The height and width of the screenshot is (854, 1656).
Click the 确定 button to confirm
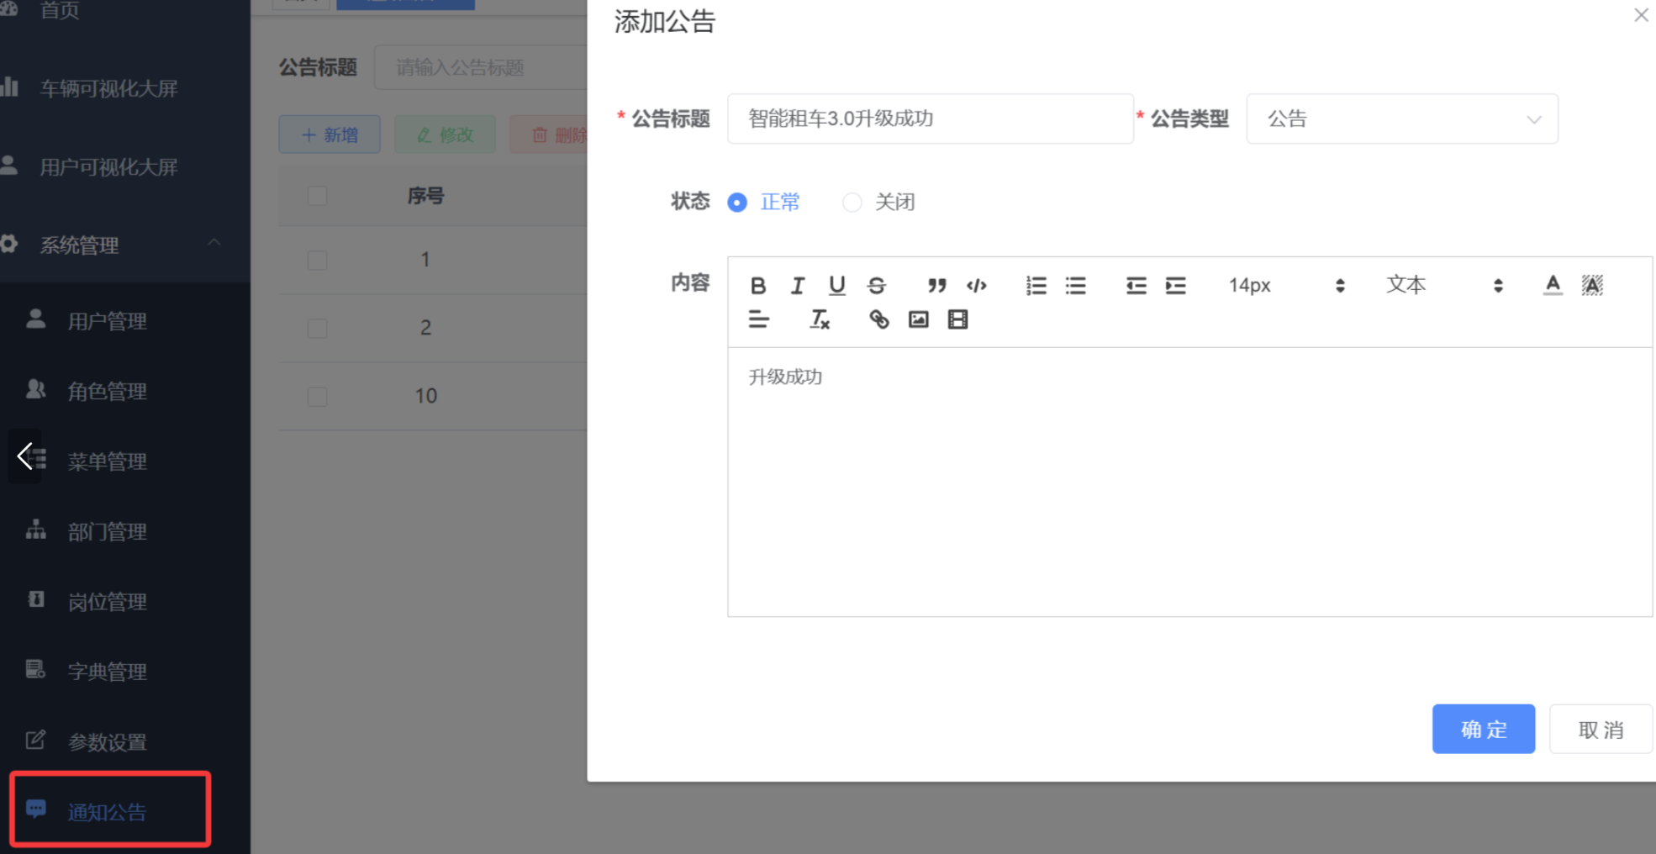[x=1483, y=729]
